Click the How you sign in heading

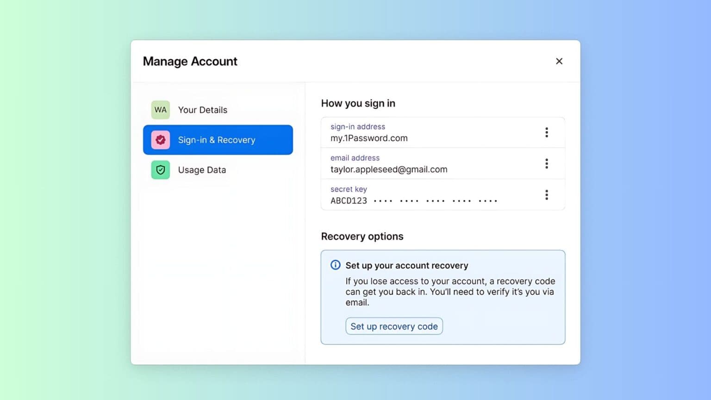(x=358, y=103)
